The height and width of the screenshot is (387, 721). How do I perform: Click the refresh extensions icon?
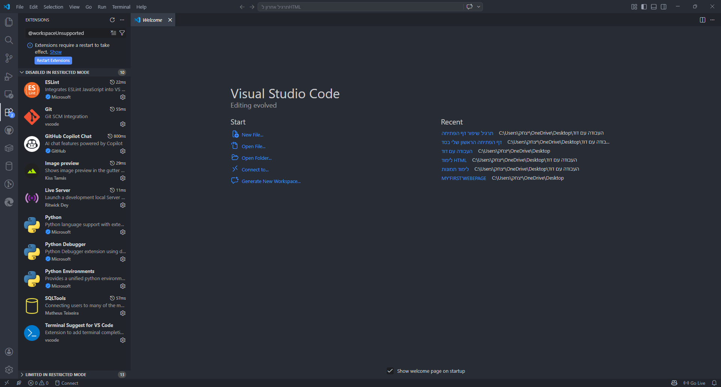(112, 20)
